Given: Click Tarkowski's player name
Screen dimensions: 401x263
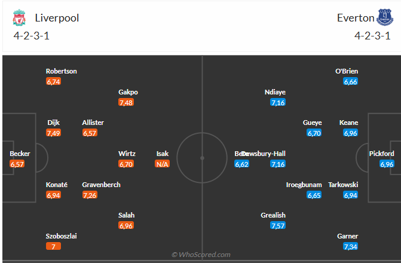Looking at the screenshot, I should [343, 185].
